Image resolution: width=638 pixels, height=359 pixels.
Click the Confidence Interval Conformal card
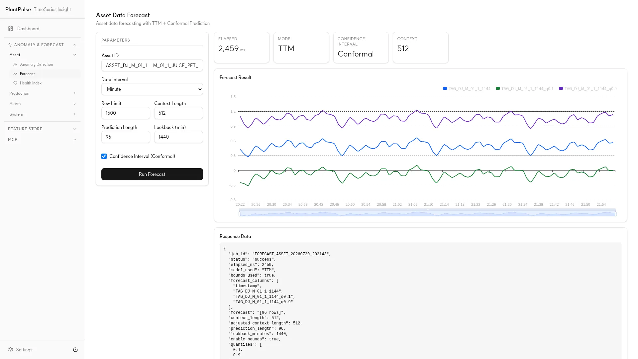click(x=361, y=48)
